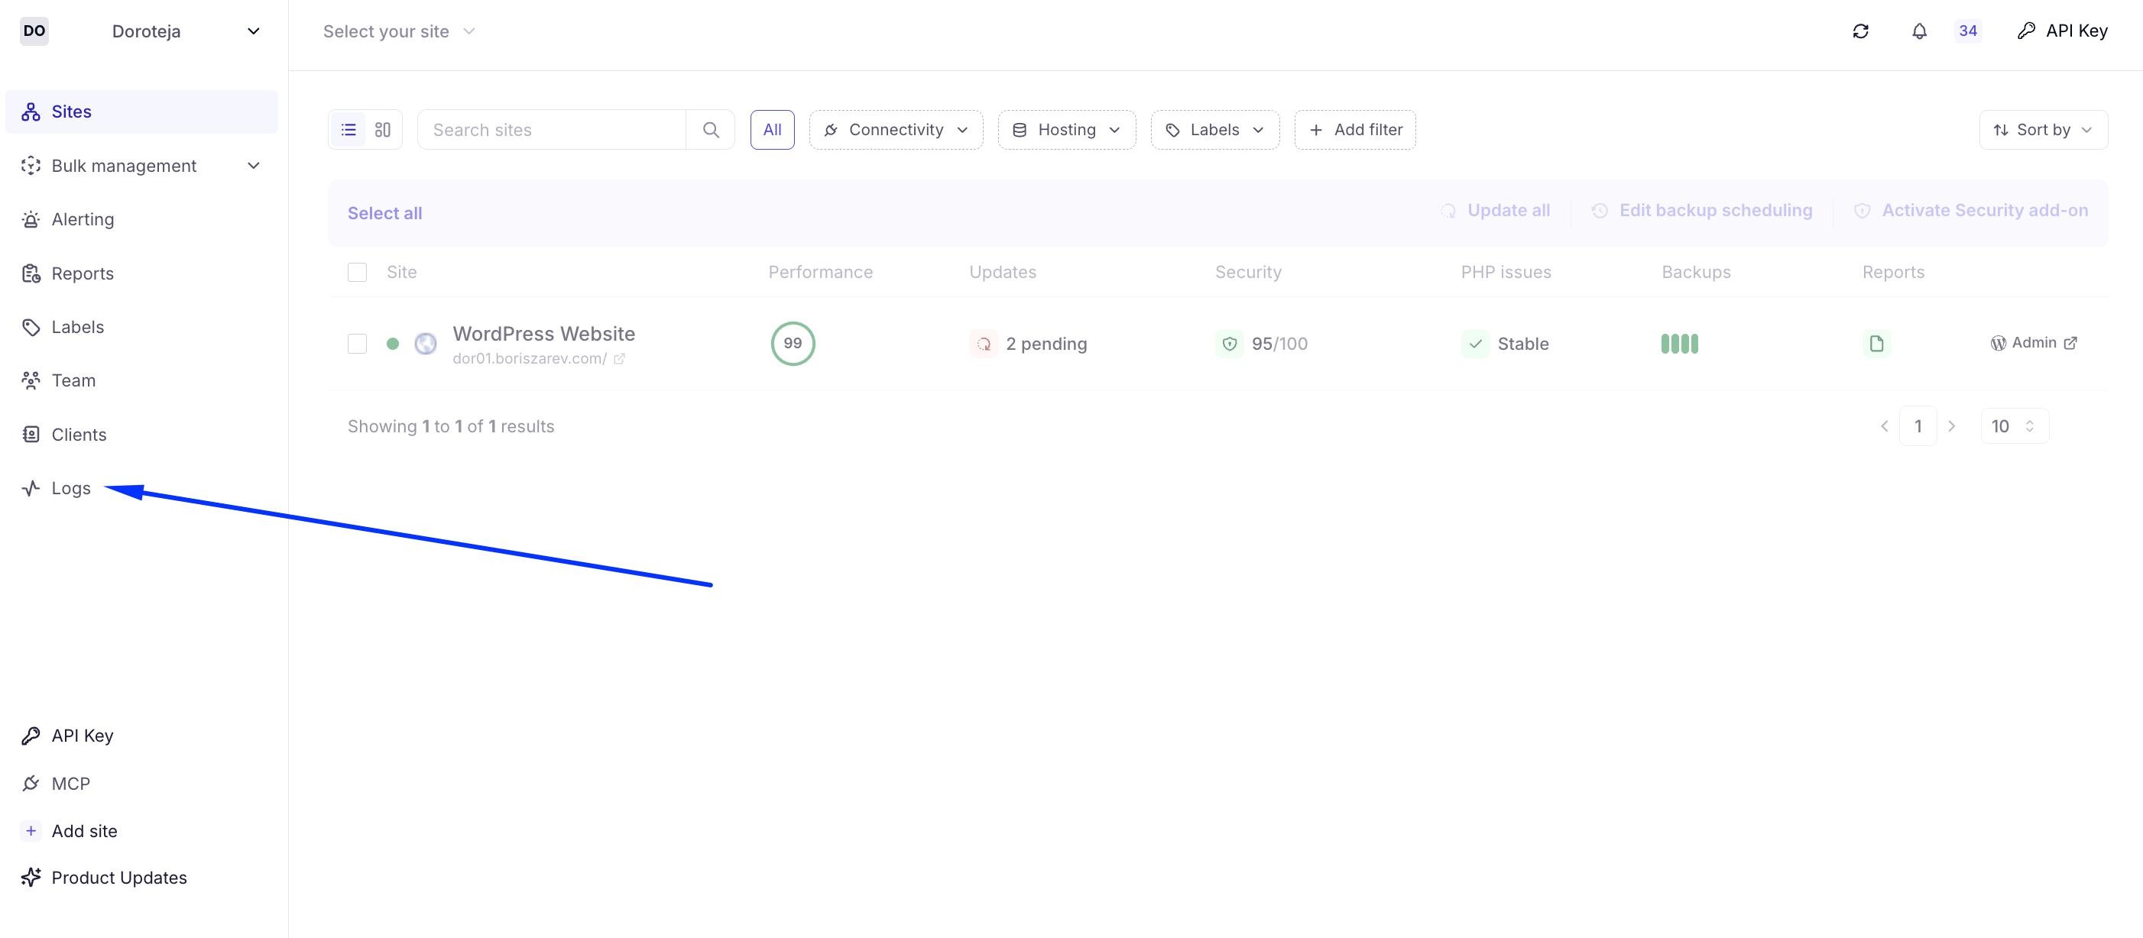Go to previous page arrow

coord(1884,426)
